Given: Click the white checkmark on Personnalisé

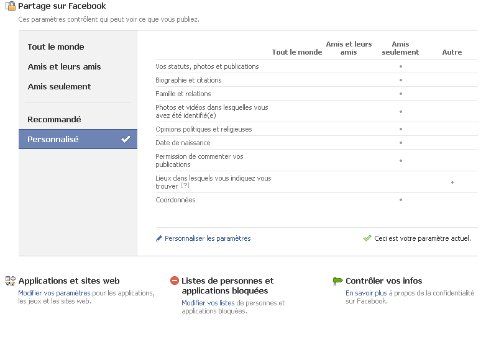Looking at the screenshot, I should coord(126,139).
